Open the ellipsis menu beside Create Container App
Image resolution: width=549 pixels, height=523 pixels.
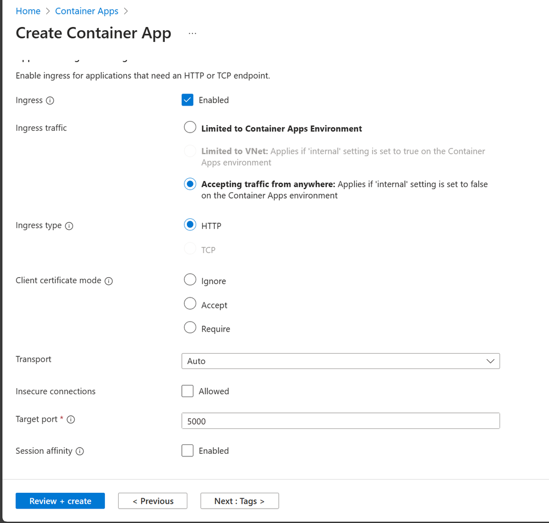point(192,34)
